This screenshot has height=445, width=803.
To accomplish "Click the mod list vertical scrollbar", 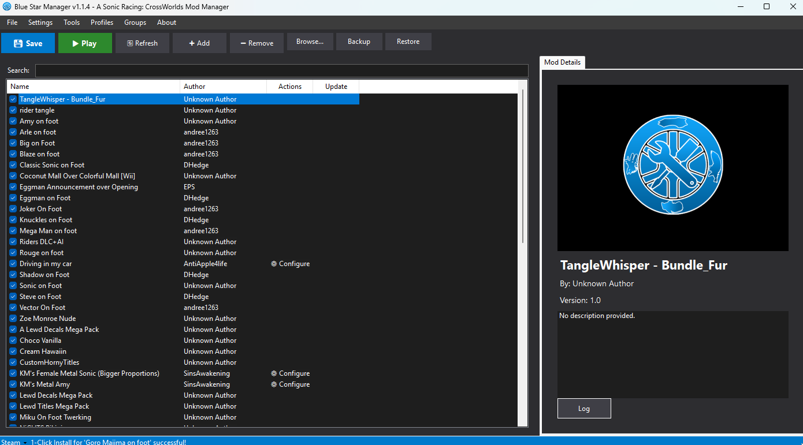I will [x=523, y=166].
